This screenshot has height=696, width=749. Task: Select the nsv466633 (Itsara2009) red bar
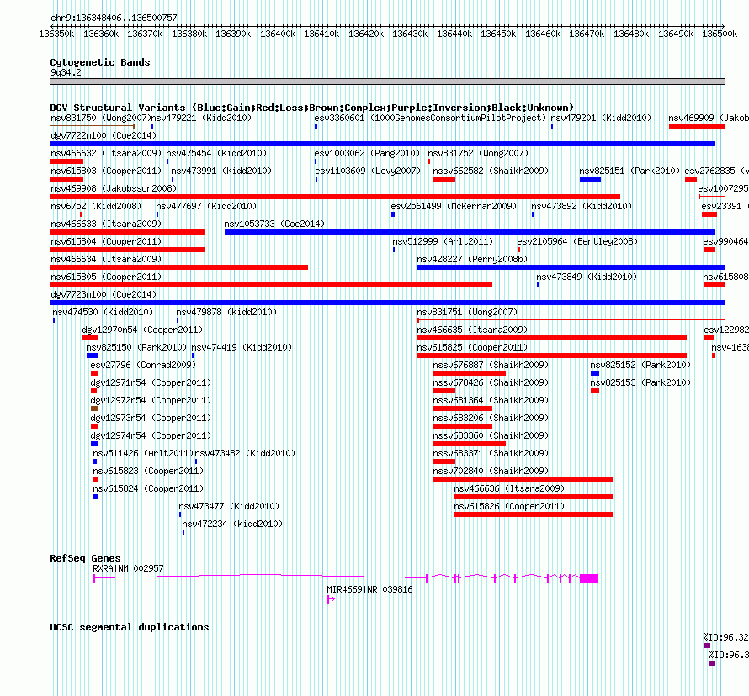pos(128,232)
